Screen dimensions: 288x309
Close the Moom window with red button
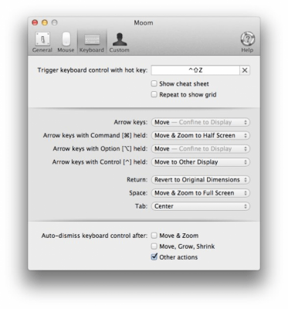35,22
